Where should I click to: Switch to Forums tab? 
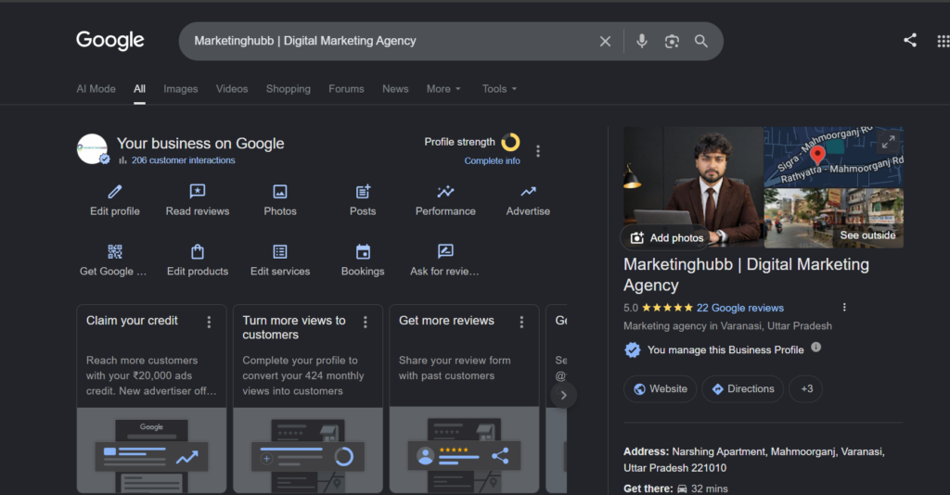point(347,89)
